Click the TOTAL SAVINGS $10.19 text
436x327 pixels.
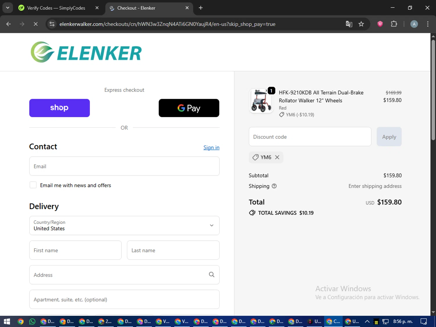286,213
